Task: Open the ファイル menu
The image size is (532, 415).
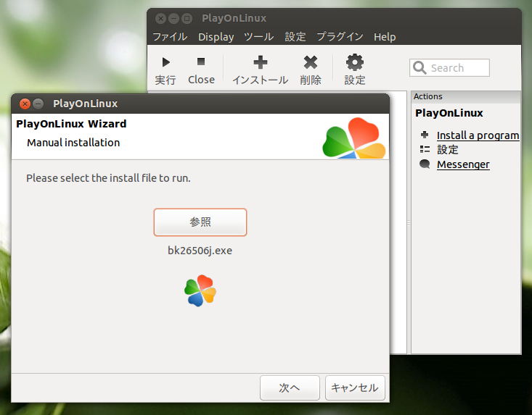Action: click(x=170, y=36)
